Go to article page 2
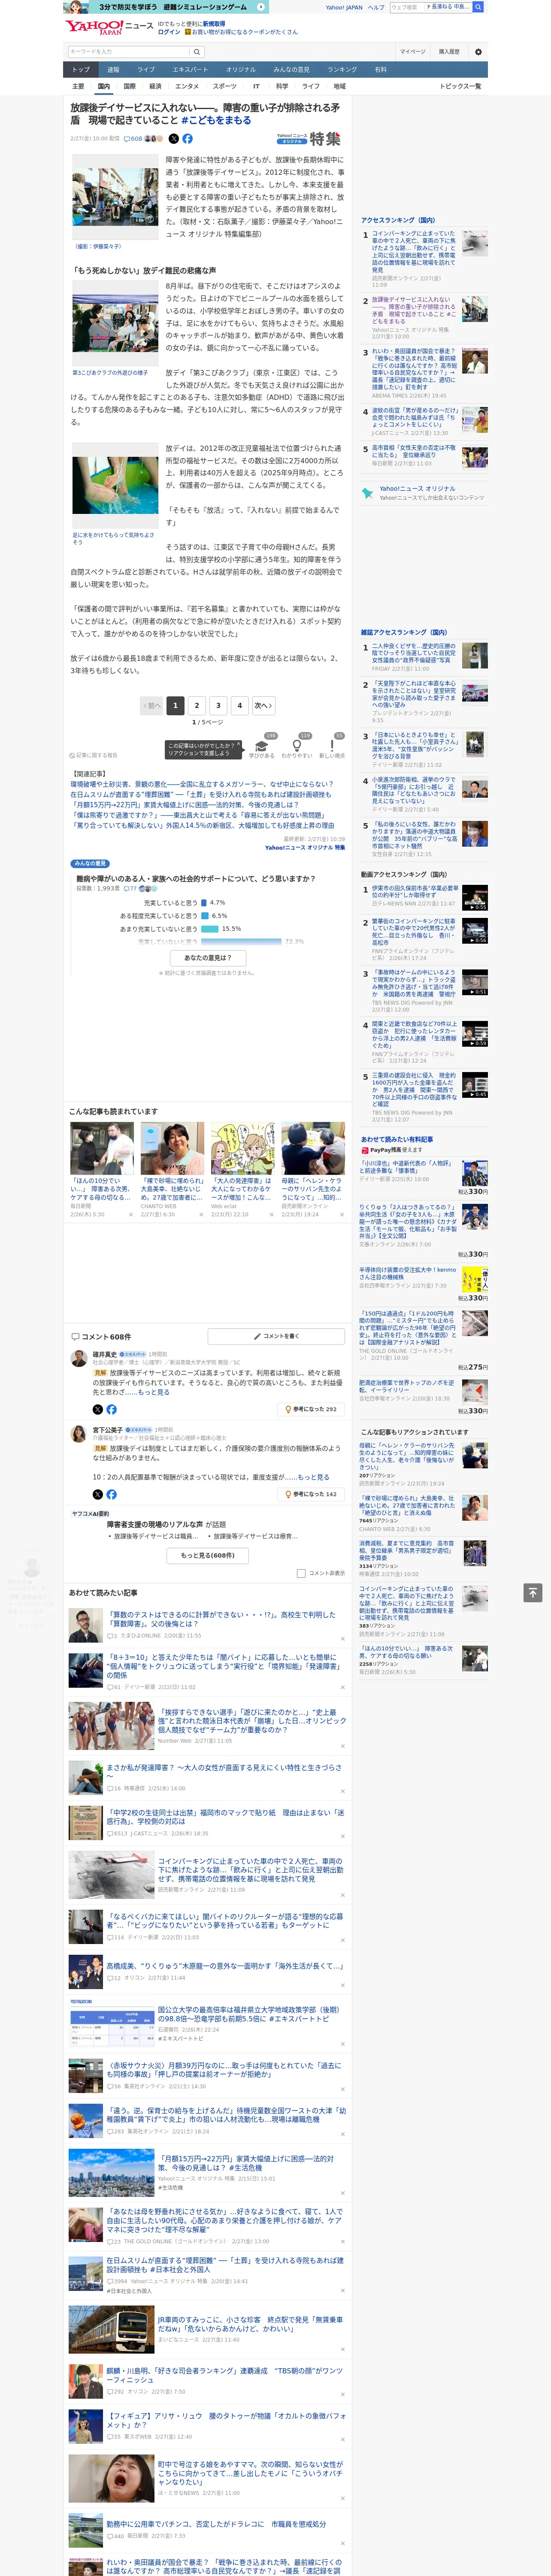The image size is (551, 2576). coord(196,705)
